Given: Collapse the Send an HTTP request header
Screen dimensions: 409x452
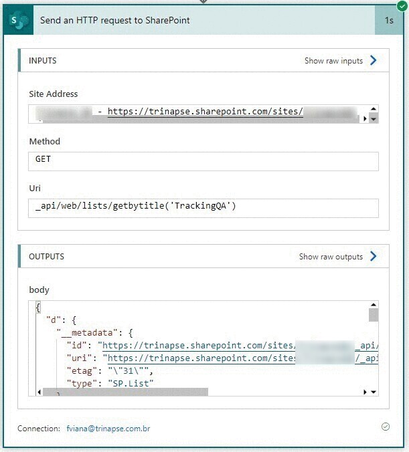Looking at the screenshot, I should (201, 20).
